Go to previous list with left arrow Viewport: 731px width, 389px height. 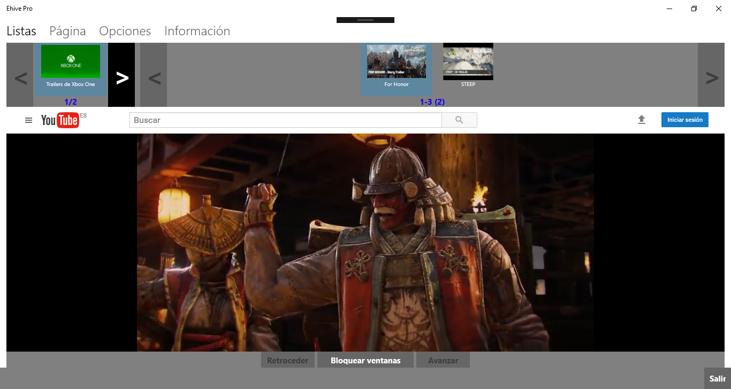[20, 75]
